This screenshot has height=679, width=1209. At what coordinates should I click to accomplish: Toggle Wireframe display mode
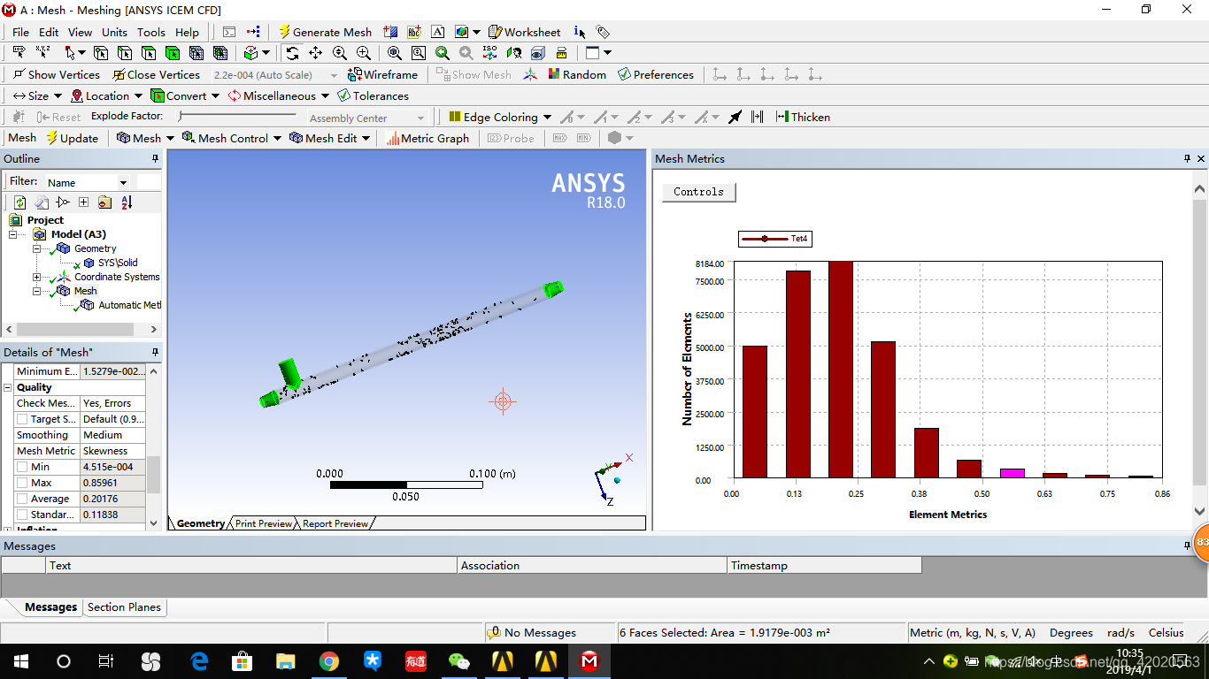(x=382, y=74)
